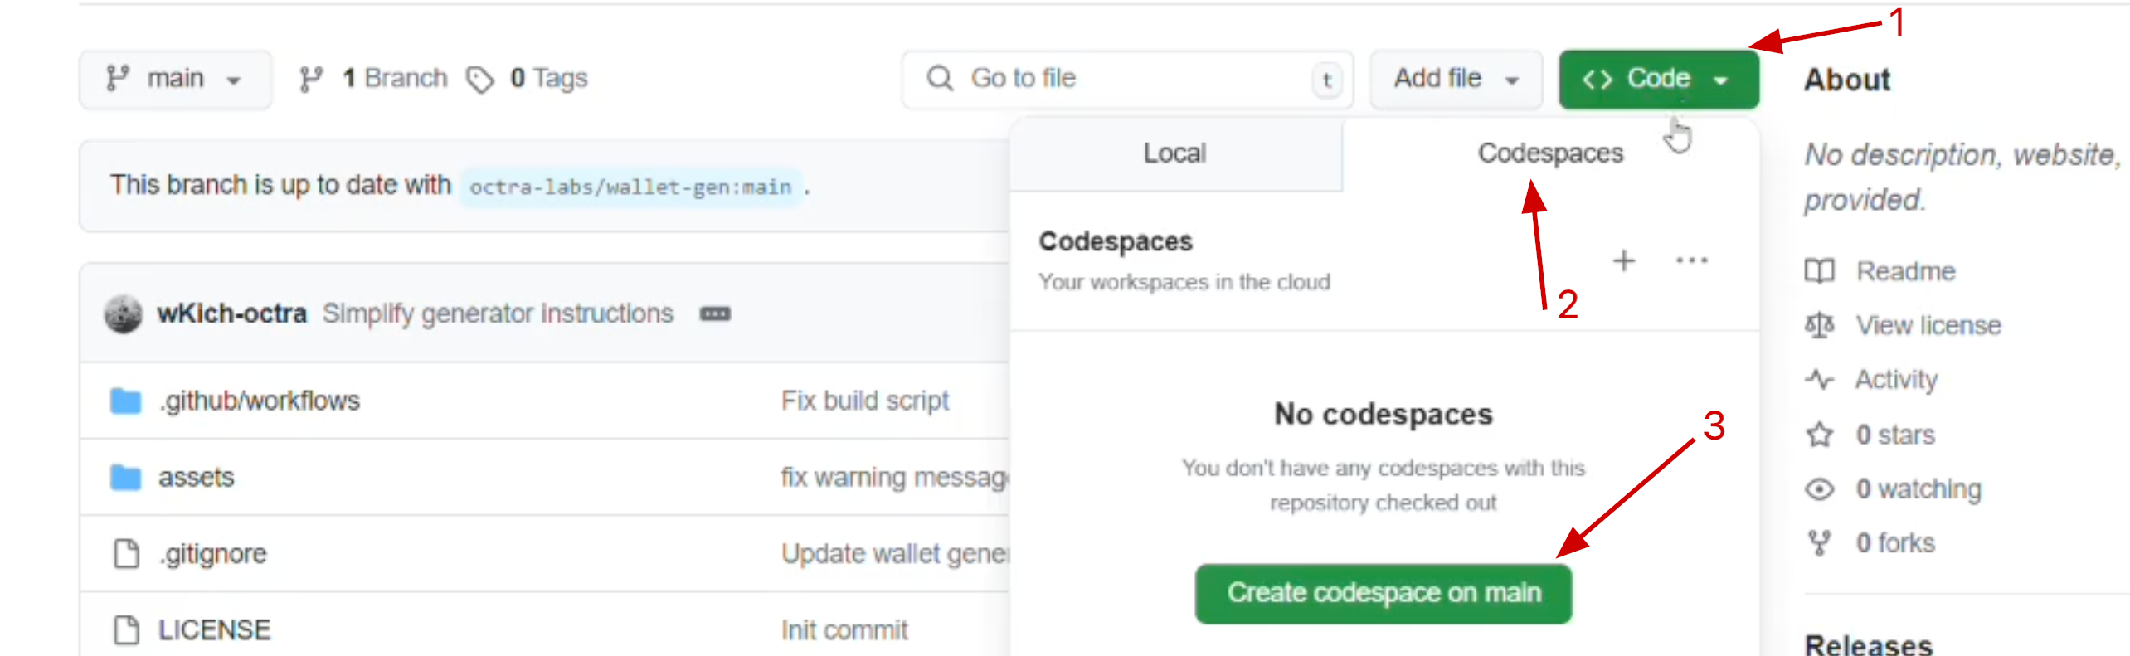Open Fix build script commit link
Screen dimensions: 2130x656
click(x=865, y=401)
